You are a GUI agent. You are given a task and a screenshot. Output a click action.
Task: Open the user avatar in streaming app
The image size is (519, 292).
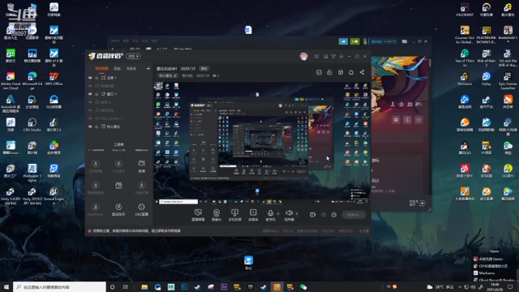pos(303,56)
